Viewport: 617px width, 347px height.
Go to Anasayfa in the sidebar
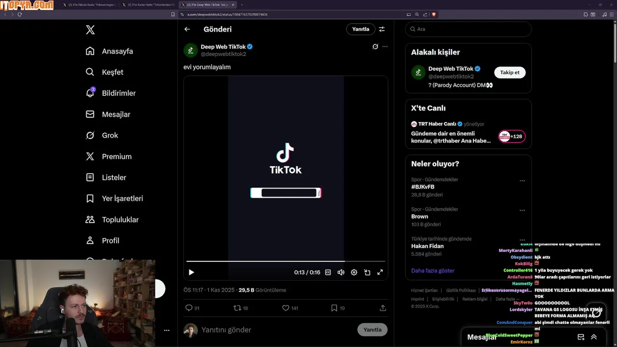pos(109,51)
